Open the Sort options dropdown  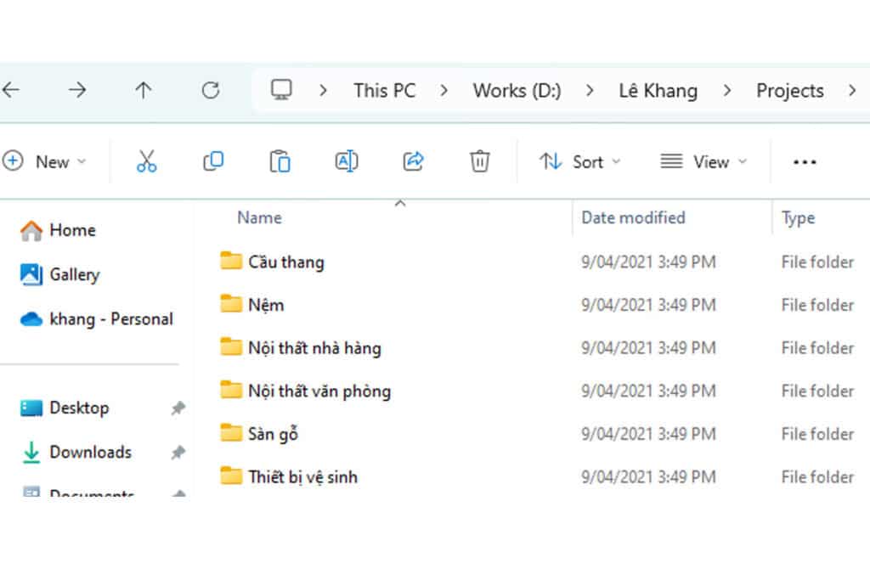579,161
